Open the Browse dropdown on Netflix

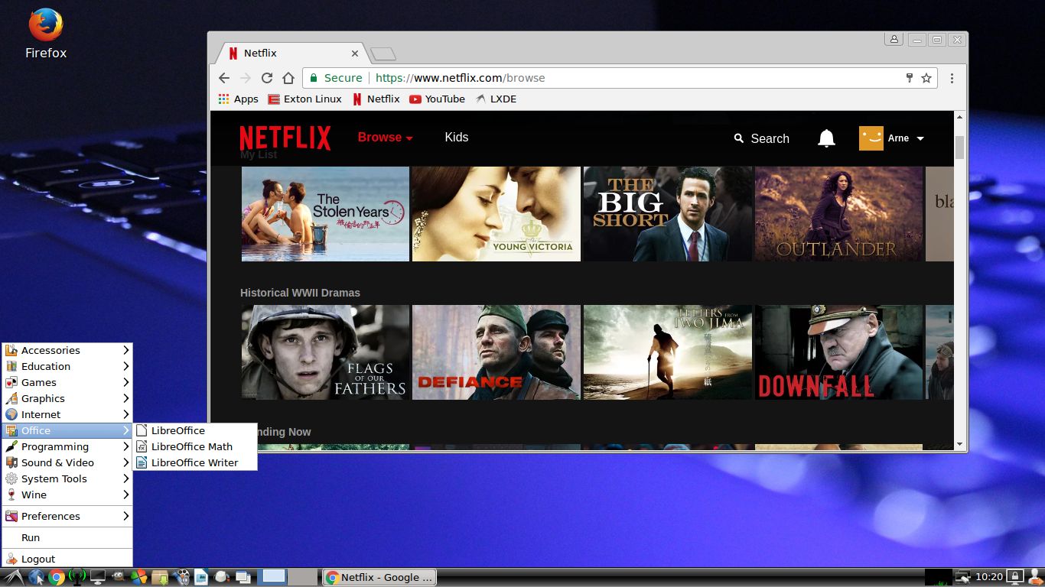coord(386,138)
